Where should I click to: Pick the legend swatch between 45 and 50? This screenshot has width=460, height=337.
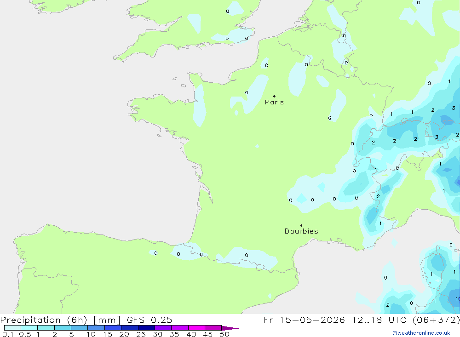(213, 328)
